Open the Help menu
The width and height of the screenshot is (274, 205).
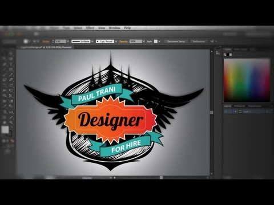[127, 28]
